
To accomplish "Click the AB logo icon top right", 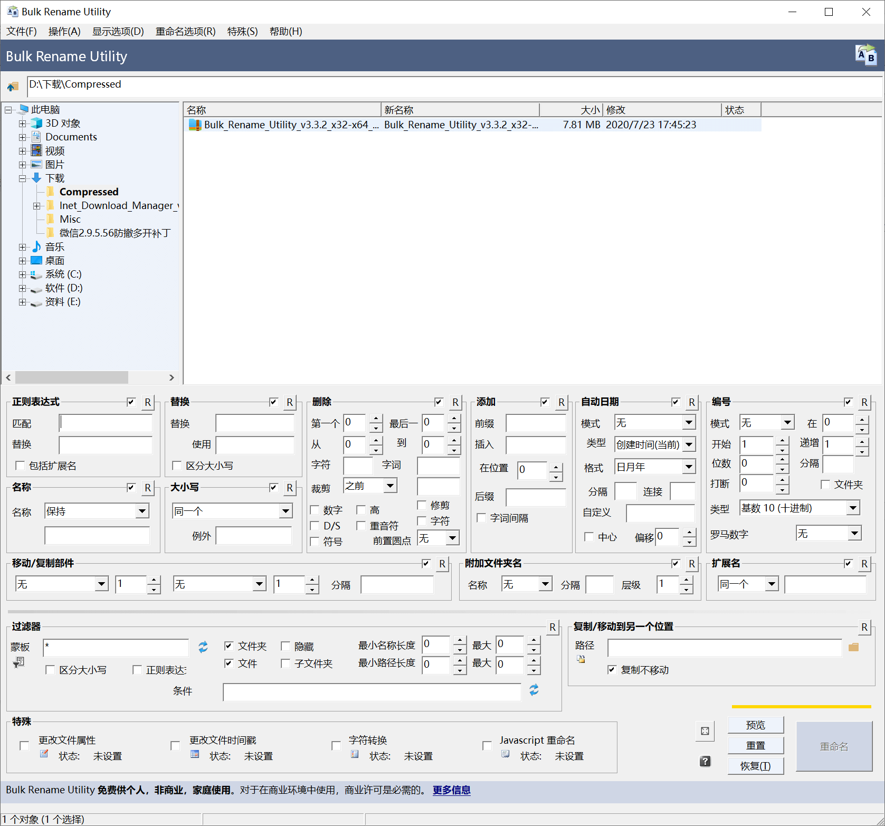I will 865,55.
